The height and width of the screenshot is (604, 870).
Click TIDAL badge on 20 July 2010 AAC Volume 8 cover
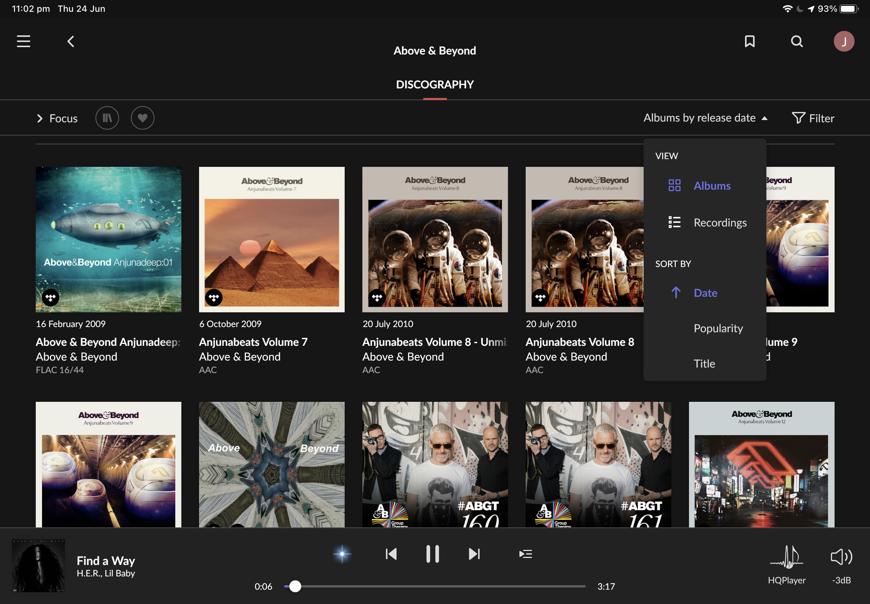540,298
